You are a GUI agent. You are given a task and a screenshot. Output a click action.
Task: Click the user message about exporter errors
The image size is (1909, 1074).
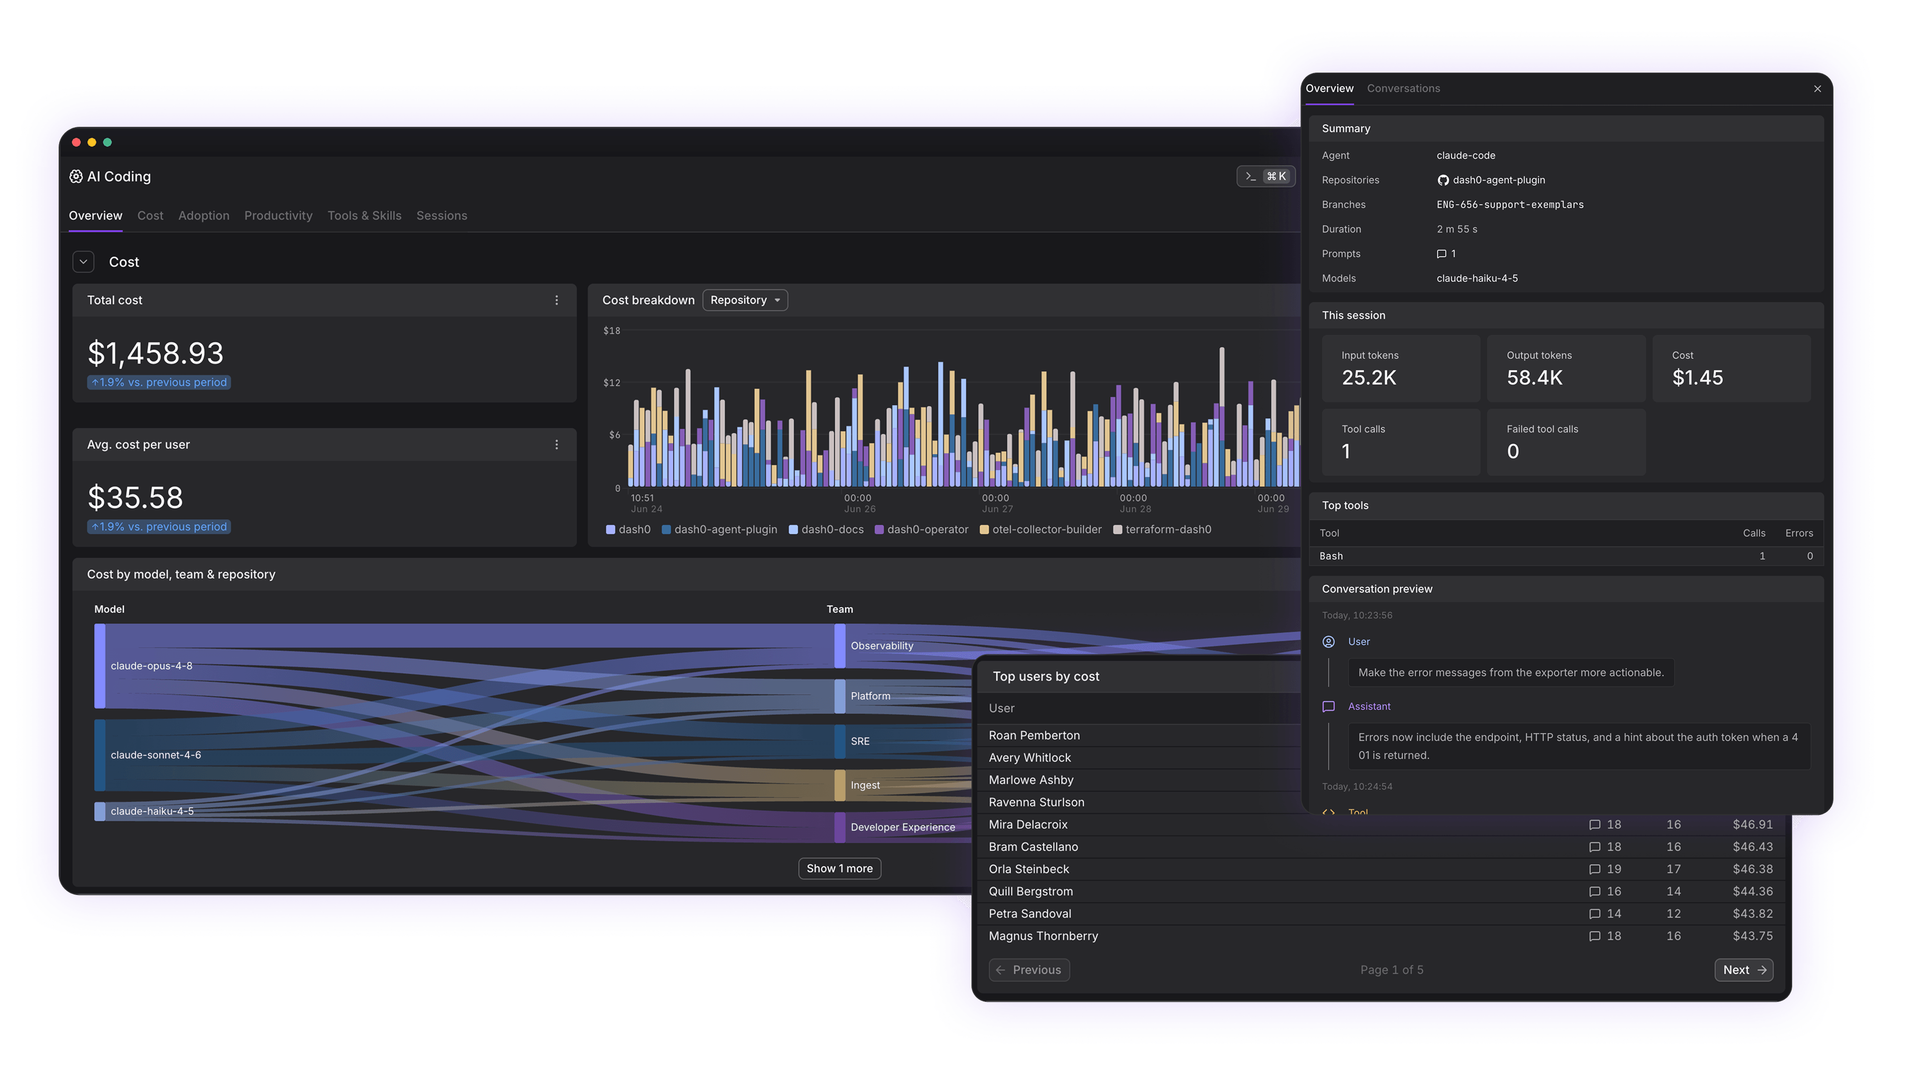(x=1510, y=672)
